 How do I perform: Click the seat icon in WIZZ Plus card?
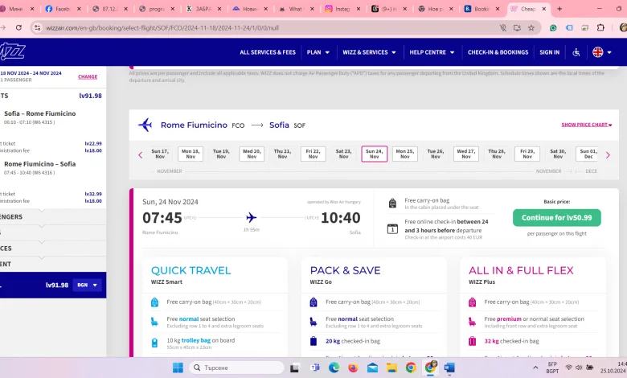472,321
